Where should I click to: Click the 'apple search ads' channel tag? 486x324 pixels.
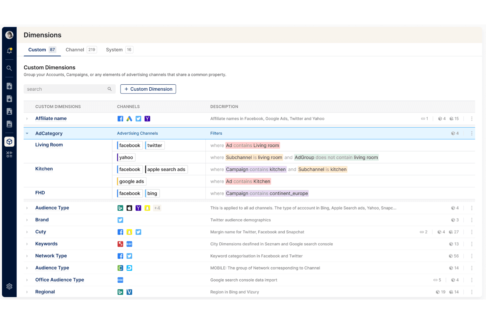166,169
